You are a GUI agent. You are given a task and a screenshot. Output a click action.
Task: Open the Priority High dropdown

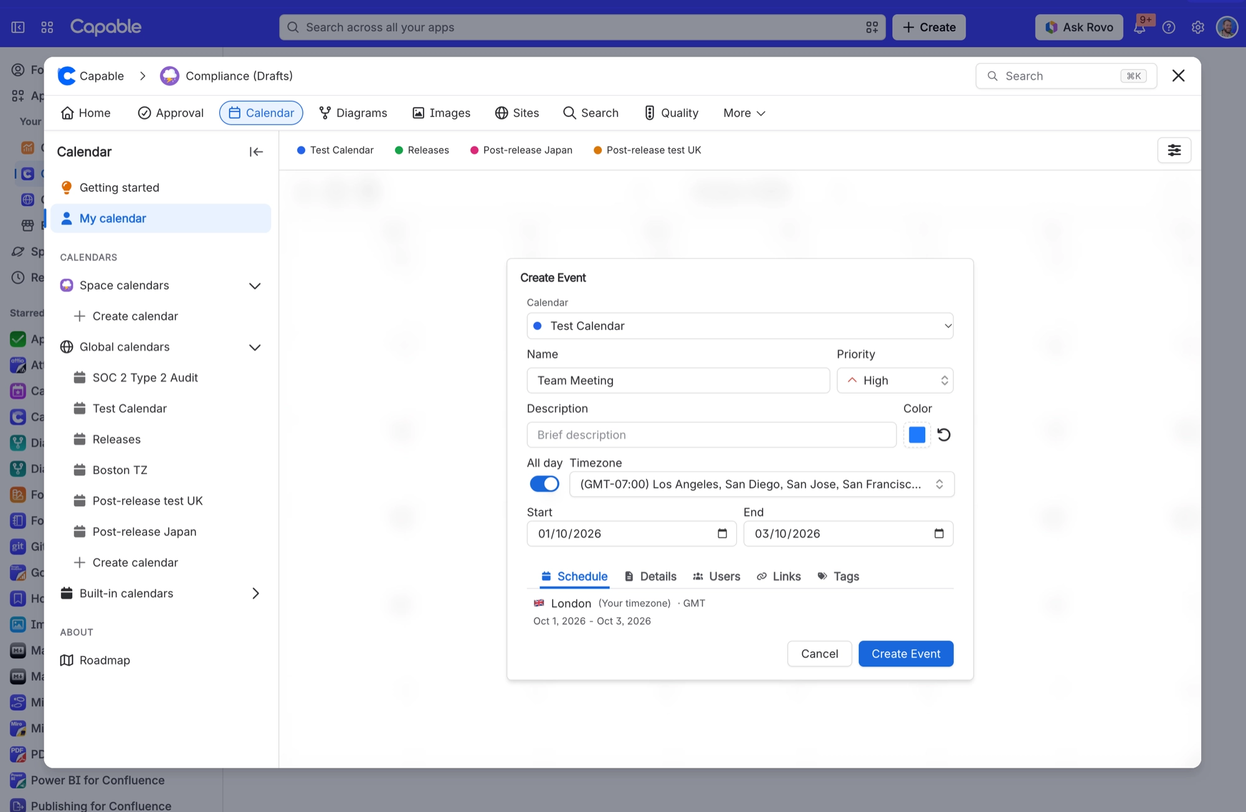(895, 380)
